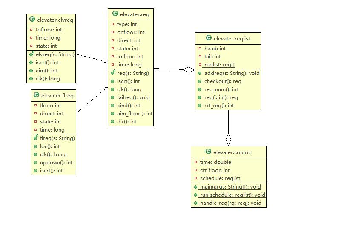The image size is (350, 246).
Task: Select the tail: int field
Action: click(212, 57)
